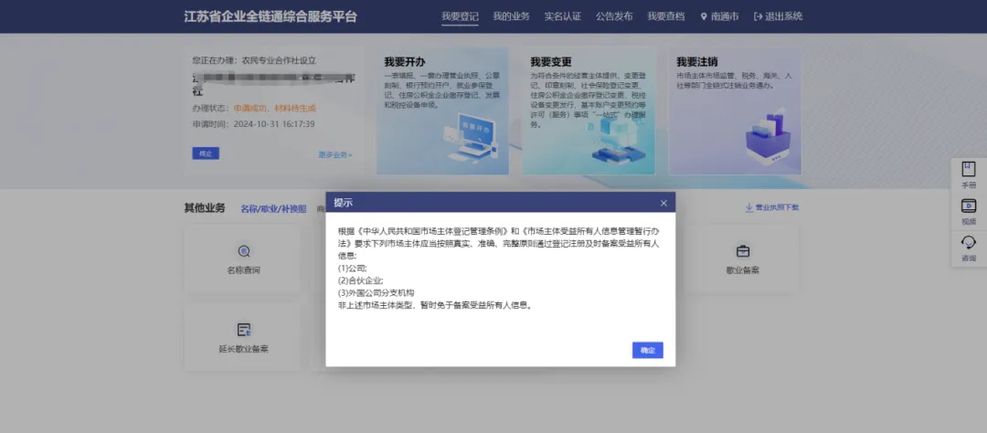Image resolution: width=987 pixels, height=433 pixels.
Task: Click the 歇业备案 briefcase icon
Action: (743, 251)
